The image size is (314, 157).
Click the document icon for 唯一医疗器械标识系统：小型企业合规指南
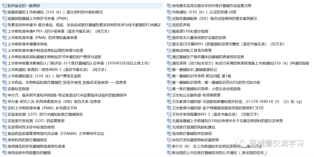coord(169,89)
